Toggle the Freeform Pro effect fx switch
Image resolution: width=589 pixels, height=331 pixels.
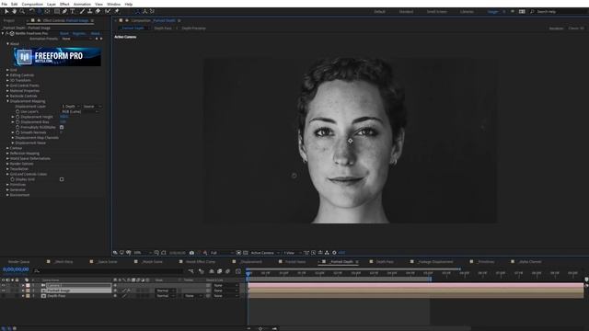(6, 33)
